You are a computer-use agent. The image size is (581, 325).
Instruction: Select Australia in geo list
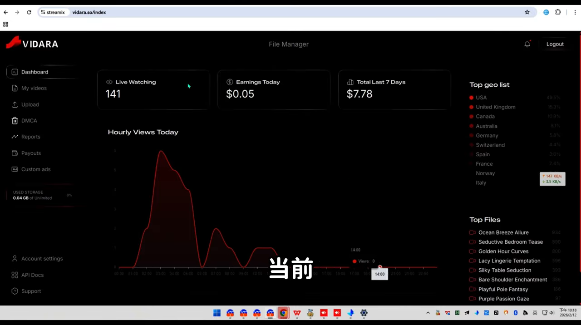[x=487, y=126]
